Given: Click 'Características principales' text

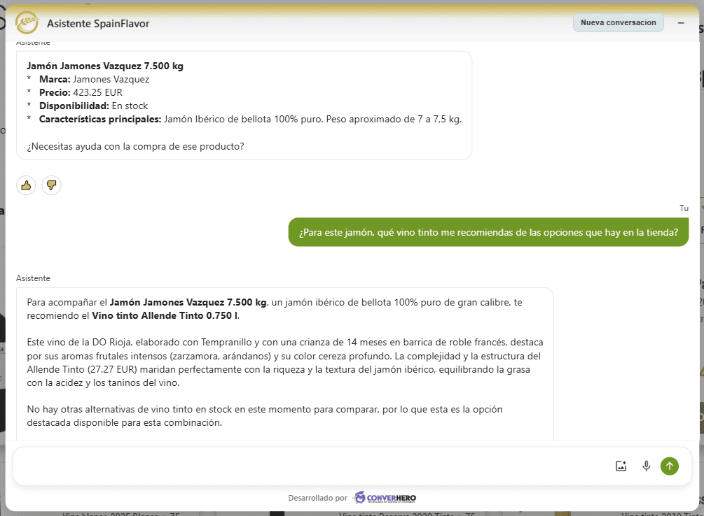Looking at the screenshot, I should tap(100, 120).
